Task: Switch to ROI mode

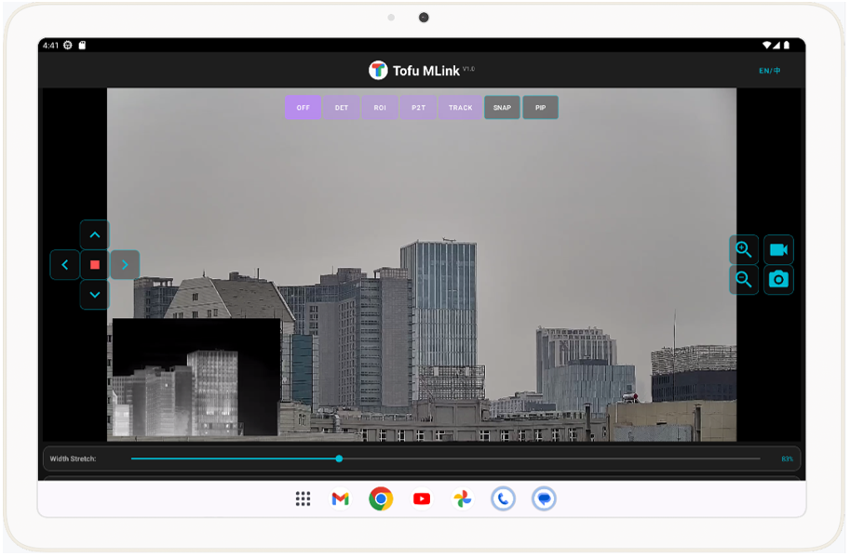Action: point(380,108)
